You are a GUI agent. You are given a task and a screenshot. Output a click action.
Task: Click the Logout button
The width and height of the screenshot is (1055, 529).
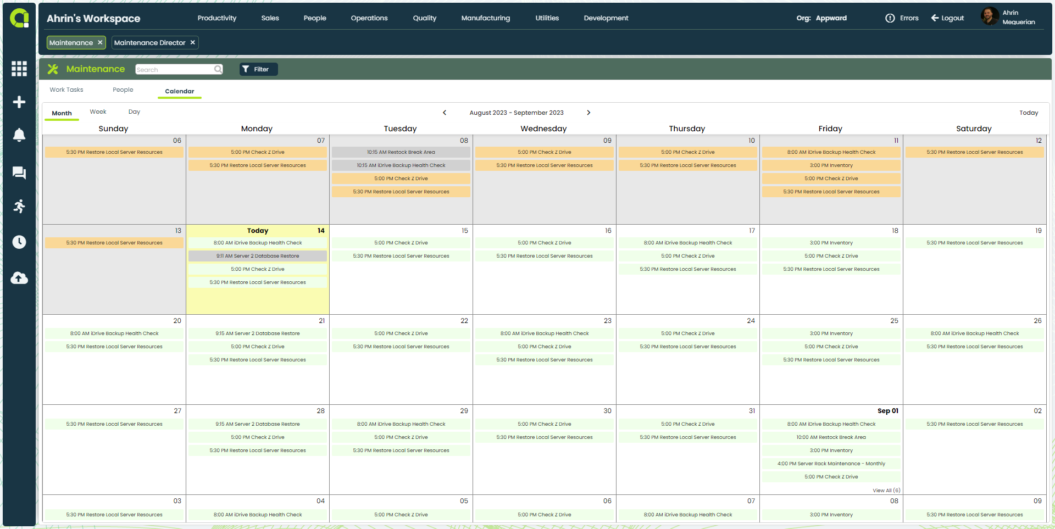point(947,18)
